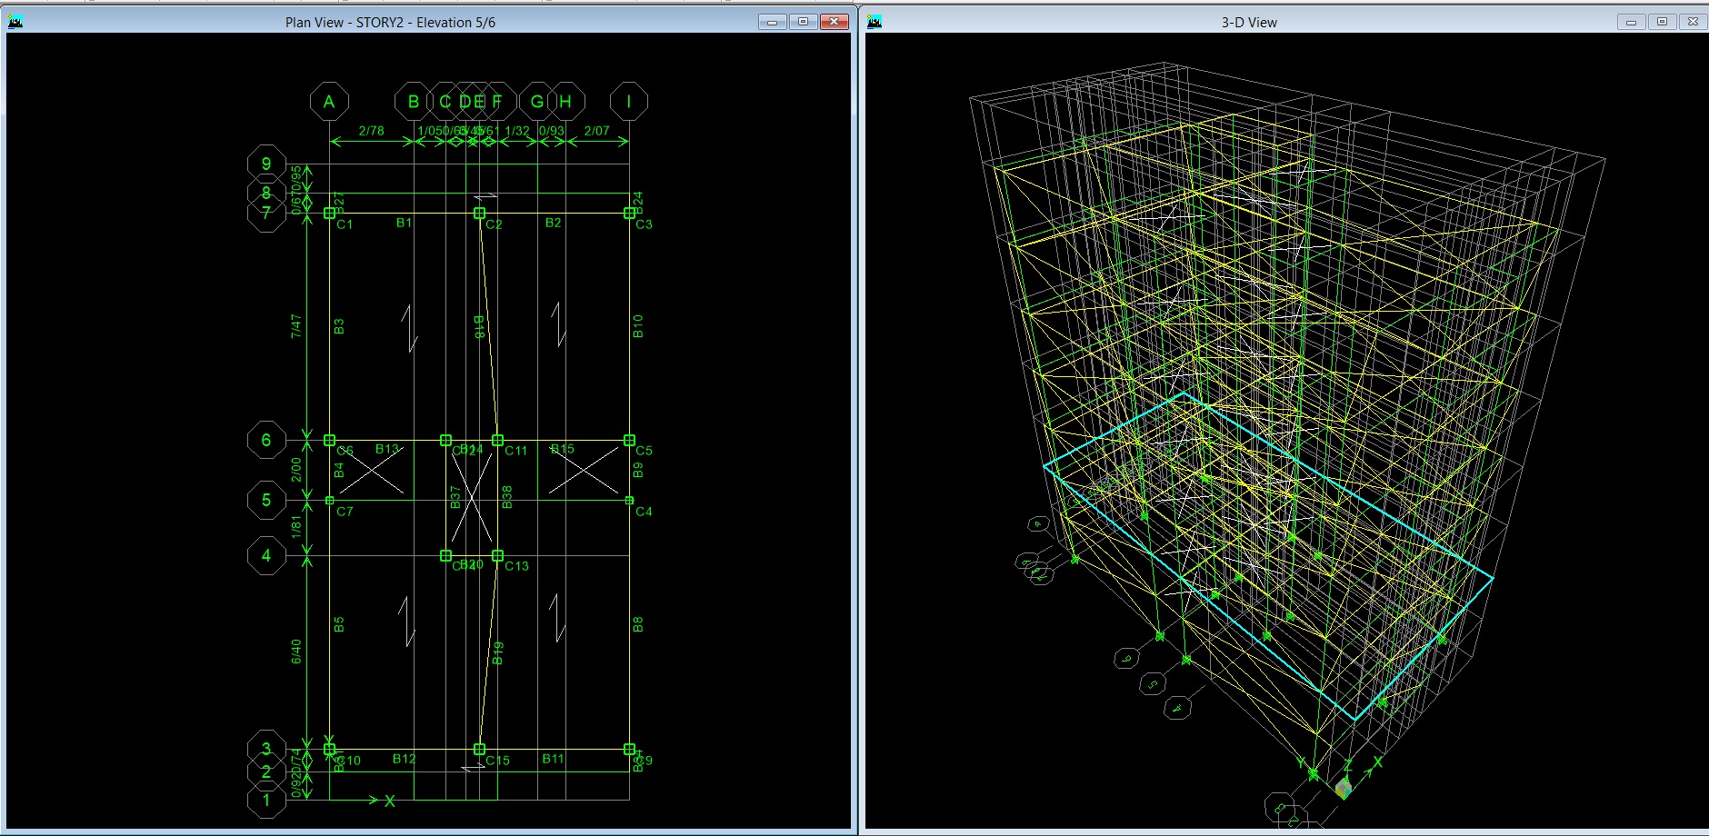The width and height of the screenshot is (1709, 836).
Task: Click the 7/47 vertical dimension
Action: pyautogui.click(x=295, y=326)
